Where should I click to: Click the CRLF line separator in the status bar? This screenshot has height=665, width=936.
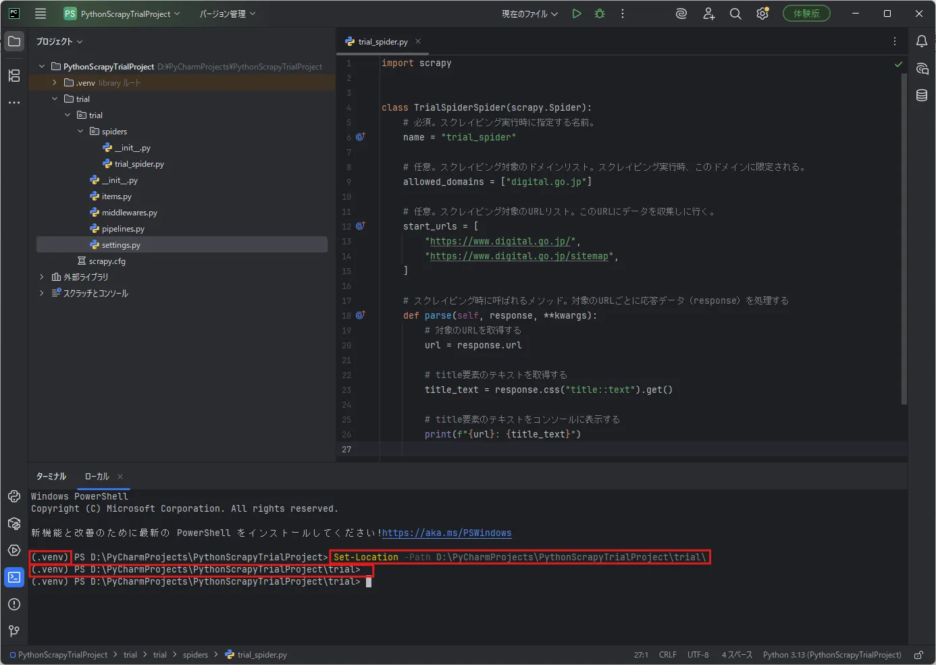click(x=668, y=655)
